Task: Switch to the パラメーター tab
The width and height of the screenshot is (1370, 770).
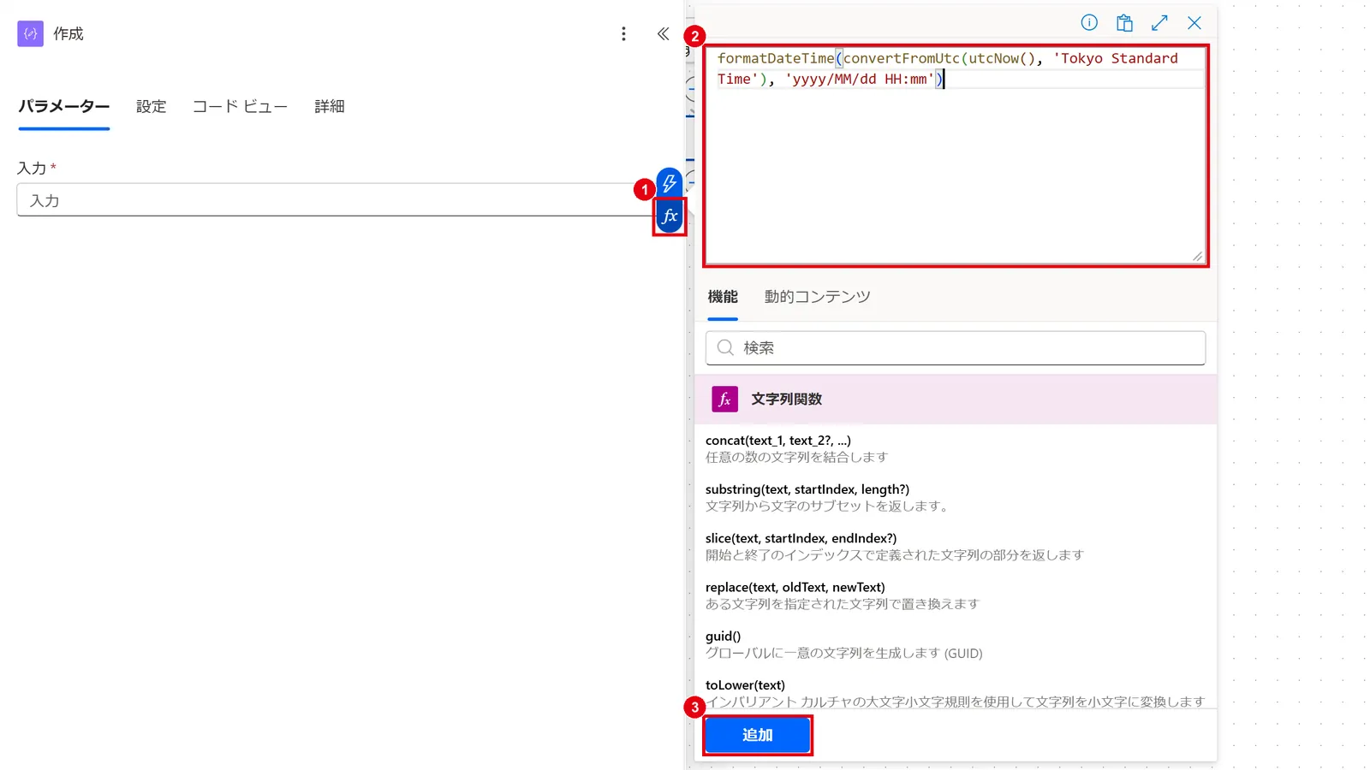Action: pos(64,106)
